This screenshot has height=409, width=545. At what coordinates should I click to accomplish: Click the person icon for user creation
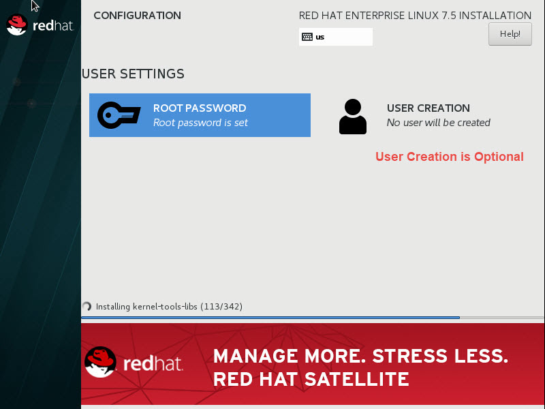352,116
